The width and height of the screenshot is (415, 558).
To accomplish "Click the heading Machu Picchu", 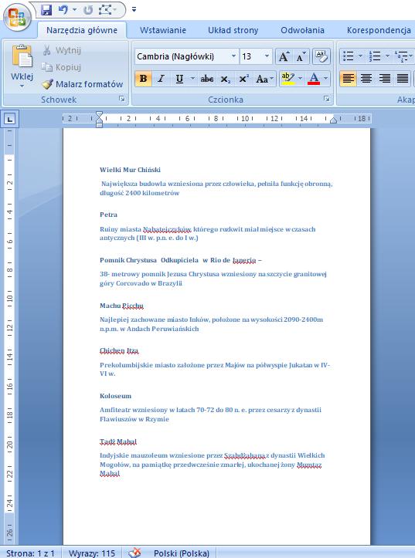I will tap(121, 306).
